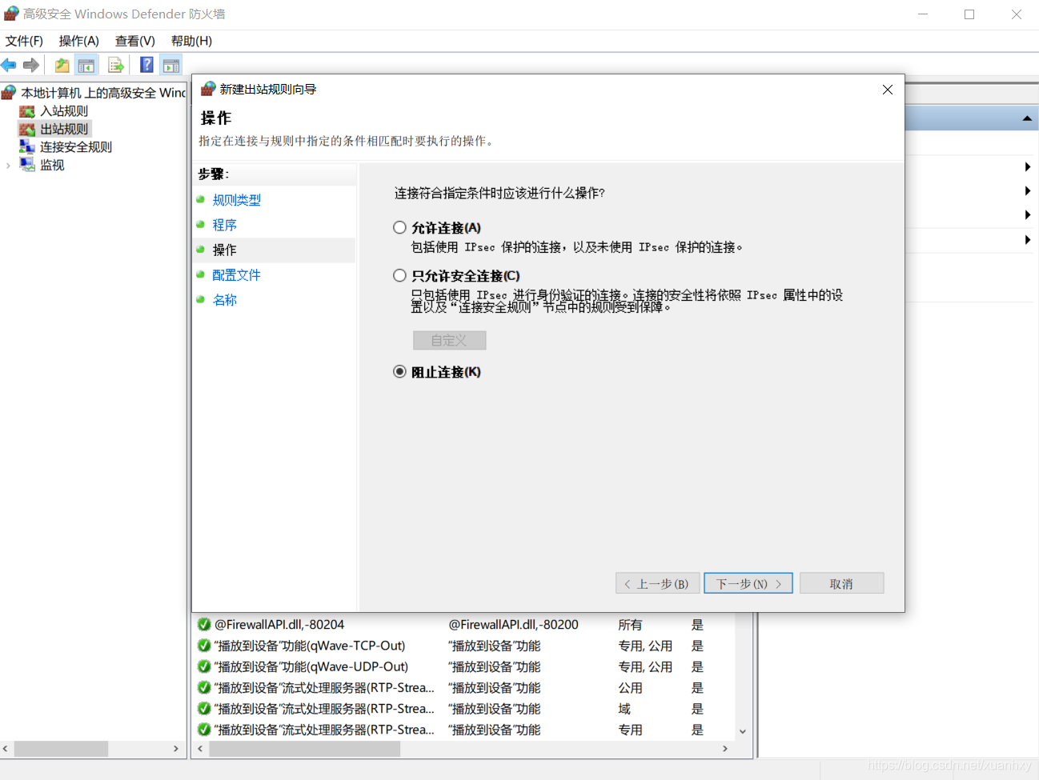Click the profile cell 所有 in rules list
1039x780 pixels.
coord(630,625)
